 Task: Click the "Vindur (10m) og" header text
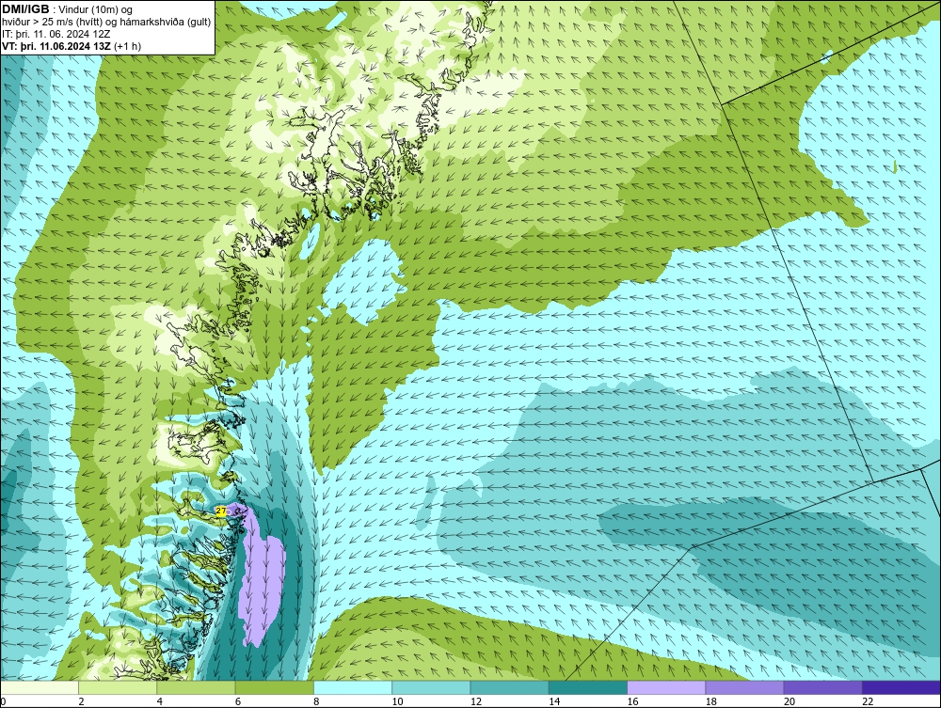96,10
